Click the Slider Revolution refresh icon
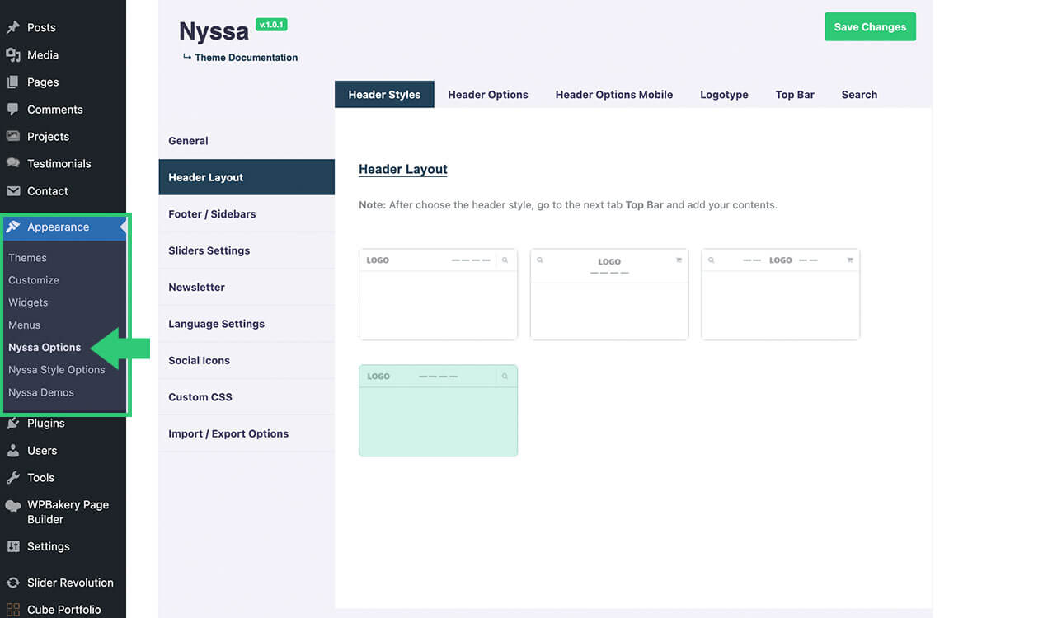Image resolution: width=1043 pixels, height=618 pixels. (x=13, y=583)
